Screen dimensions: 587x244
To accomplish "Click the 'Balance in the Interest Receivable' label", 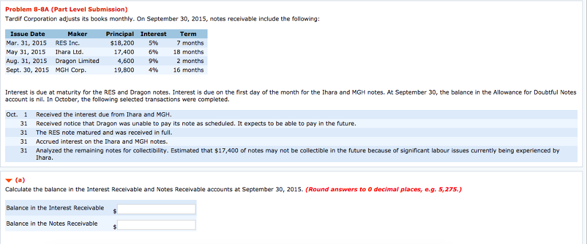I will point(55,207).
